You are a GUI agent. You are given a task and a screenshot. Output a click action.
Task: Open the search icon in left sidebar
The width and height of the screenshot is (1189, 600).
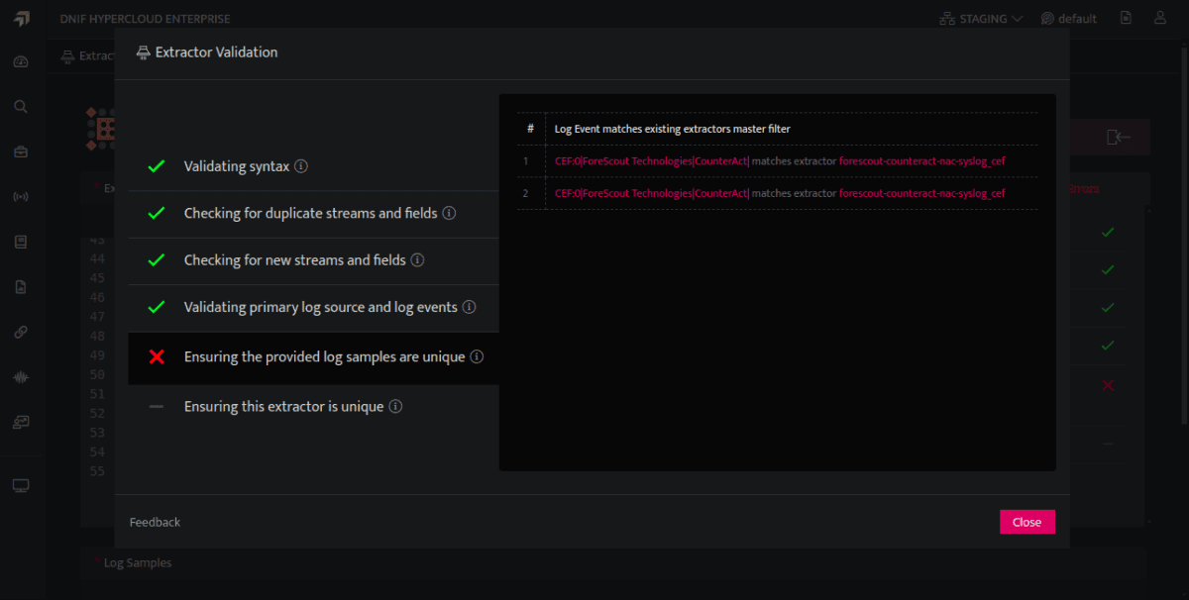(x=21, y=106)
